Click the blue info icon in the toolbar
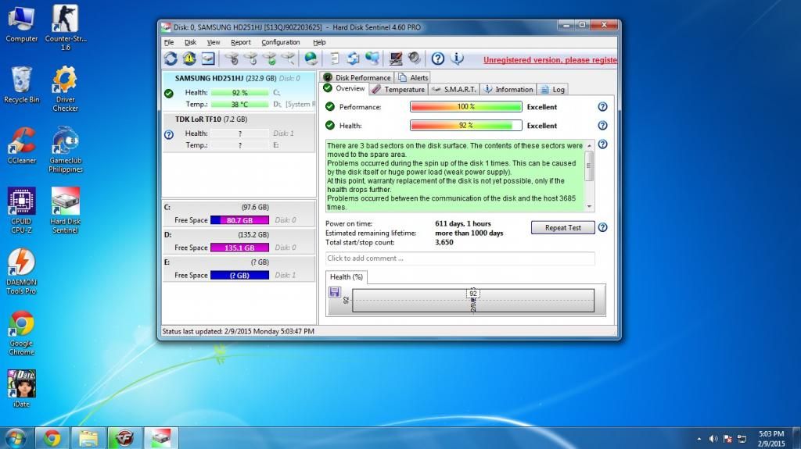 pyautogui.click(x=458, y=59)
